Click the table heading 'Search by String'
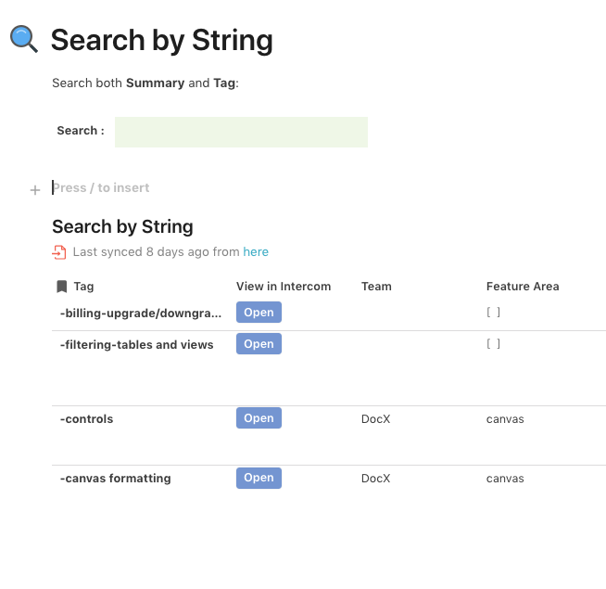This screenshot has height=589, width=606. click(x=122, y=226)
